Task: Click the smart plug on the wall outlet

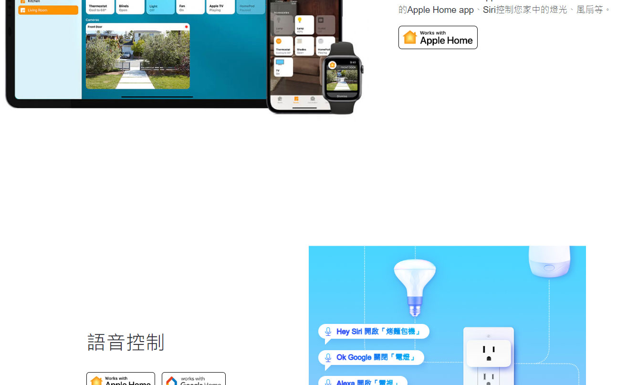Action: pos(488,353)
